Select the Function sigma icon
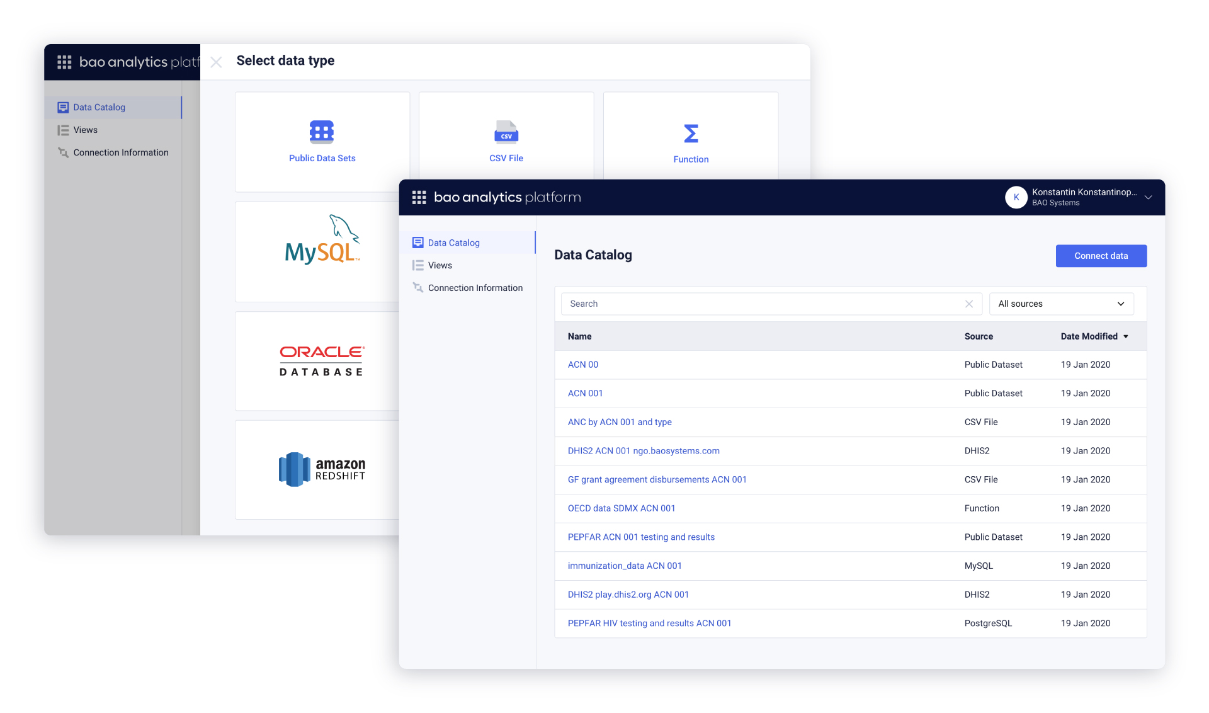Viewport: 1209px width, 713px height. coord(691,134)
